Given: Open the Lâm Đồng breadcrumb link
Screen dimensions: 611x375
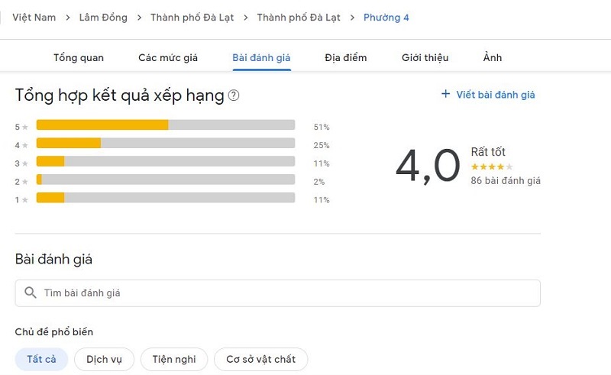Looking at the screenshot, I should coord(103,18).
